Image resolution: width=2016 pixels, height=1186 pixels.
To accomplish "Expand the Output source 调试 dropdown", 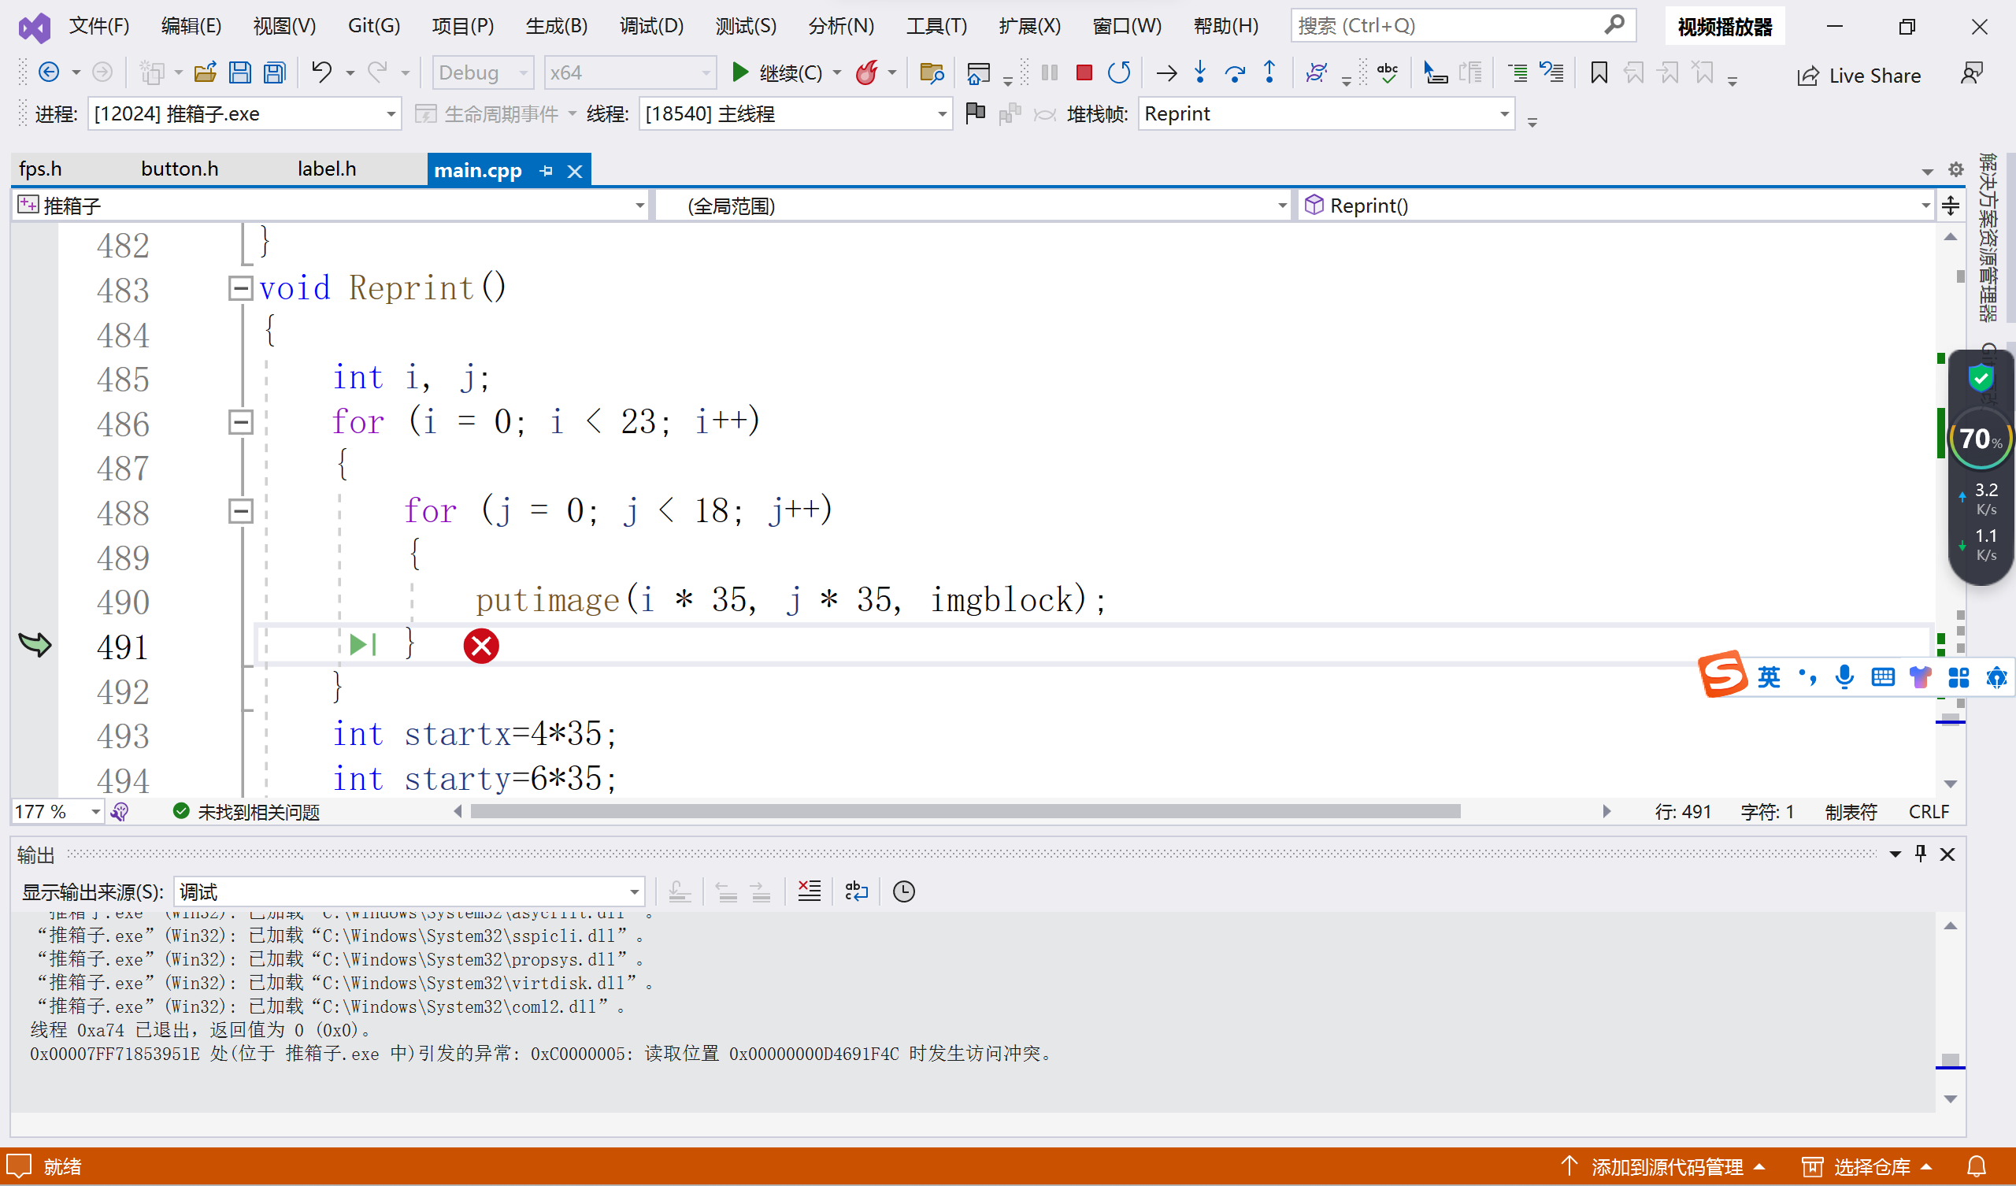I will (634, 891).
